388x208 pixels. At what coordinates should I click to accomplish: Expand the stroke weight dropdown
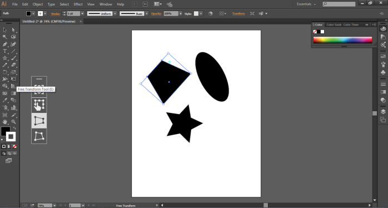83,13
